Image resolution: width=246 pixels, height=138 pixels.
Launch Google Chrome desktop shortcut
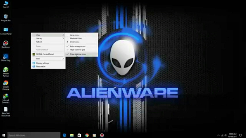tap(6, 85)
